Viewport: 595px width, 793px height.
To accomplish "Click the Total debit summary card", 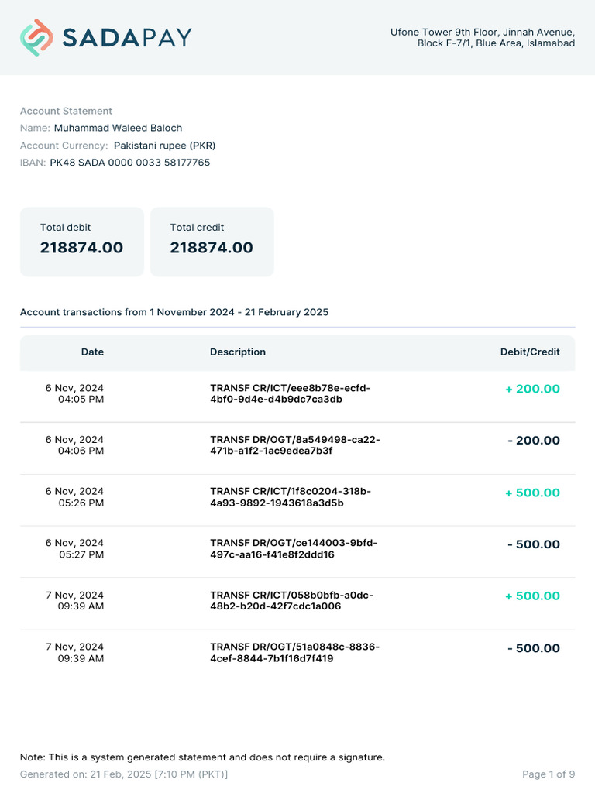I will (82, 241).
